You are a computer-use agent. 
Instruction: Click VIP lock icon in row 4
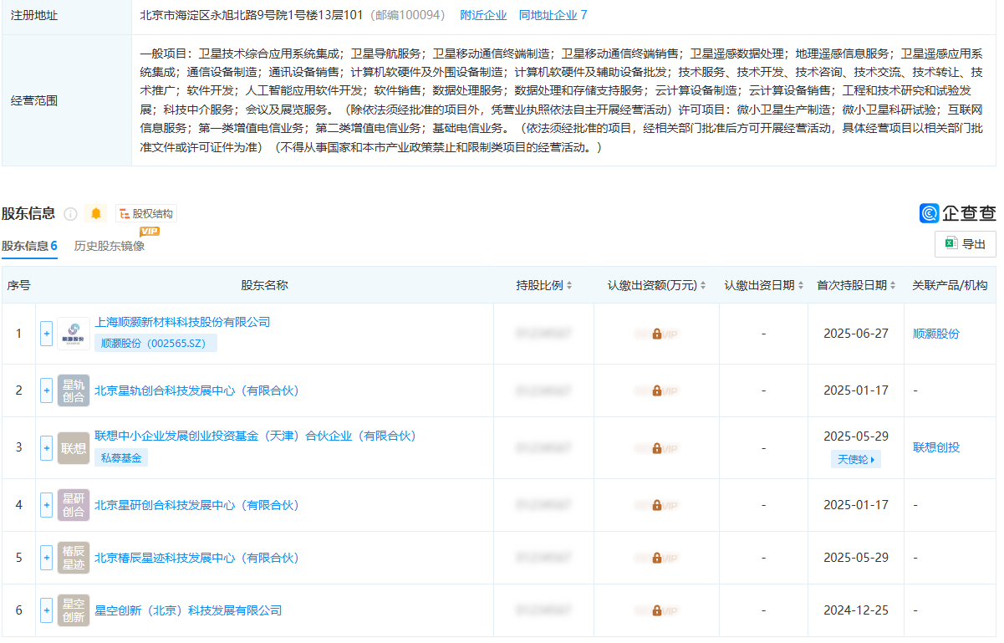tap(656, 505)
